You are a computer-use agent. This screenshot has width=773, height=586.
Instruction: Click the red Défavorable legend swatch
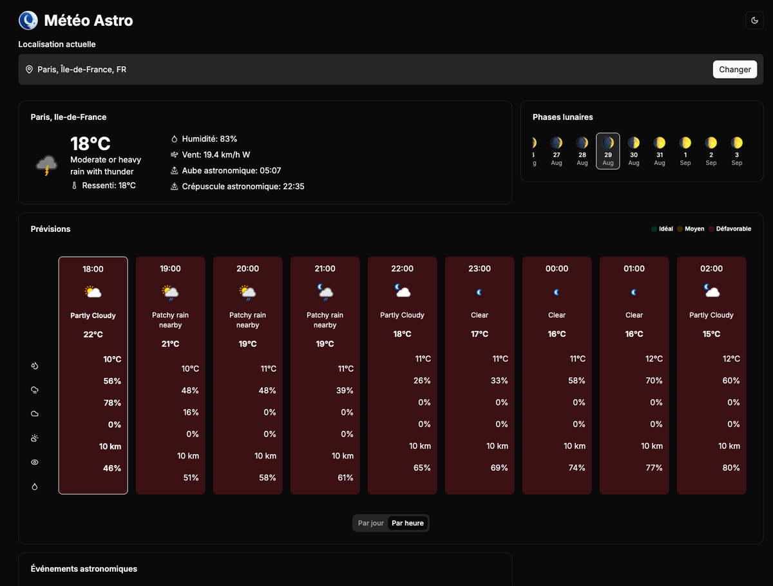click(712, 229)
